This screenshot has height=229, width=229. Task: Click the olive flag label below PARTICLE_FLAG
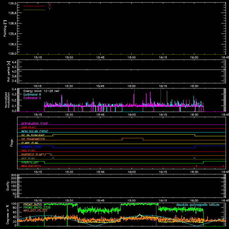coord(28,158)
